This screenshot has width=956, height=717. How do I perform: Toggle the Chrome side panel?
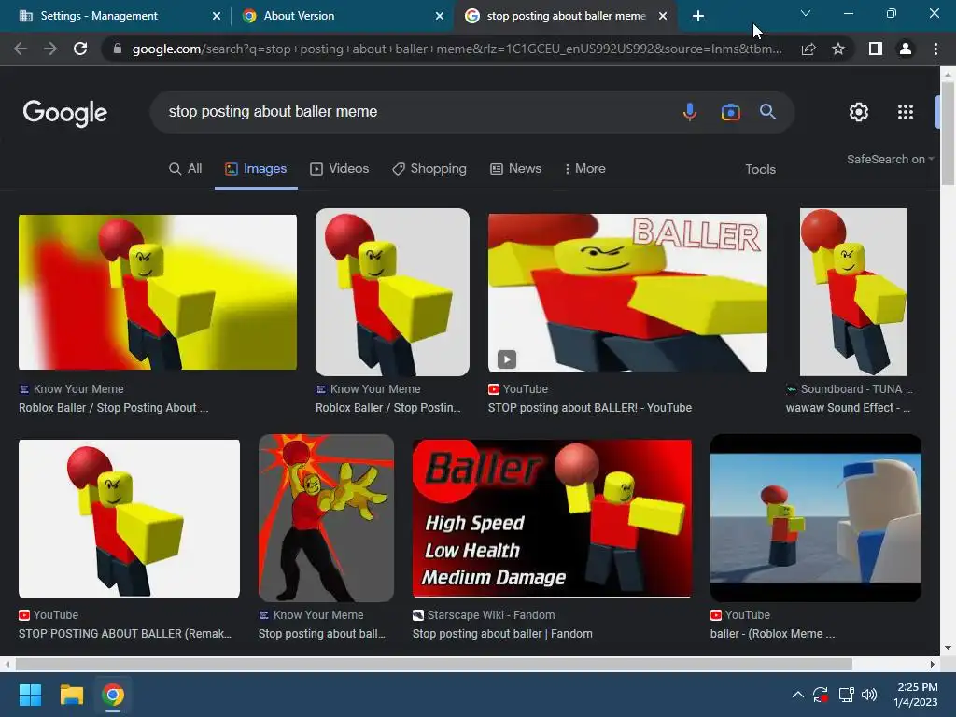click(x=876, y=49)
